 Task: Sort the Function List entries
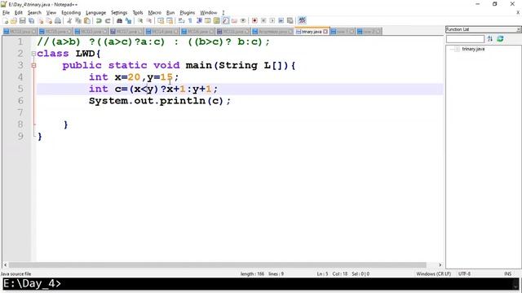(490, 39)
